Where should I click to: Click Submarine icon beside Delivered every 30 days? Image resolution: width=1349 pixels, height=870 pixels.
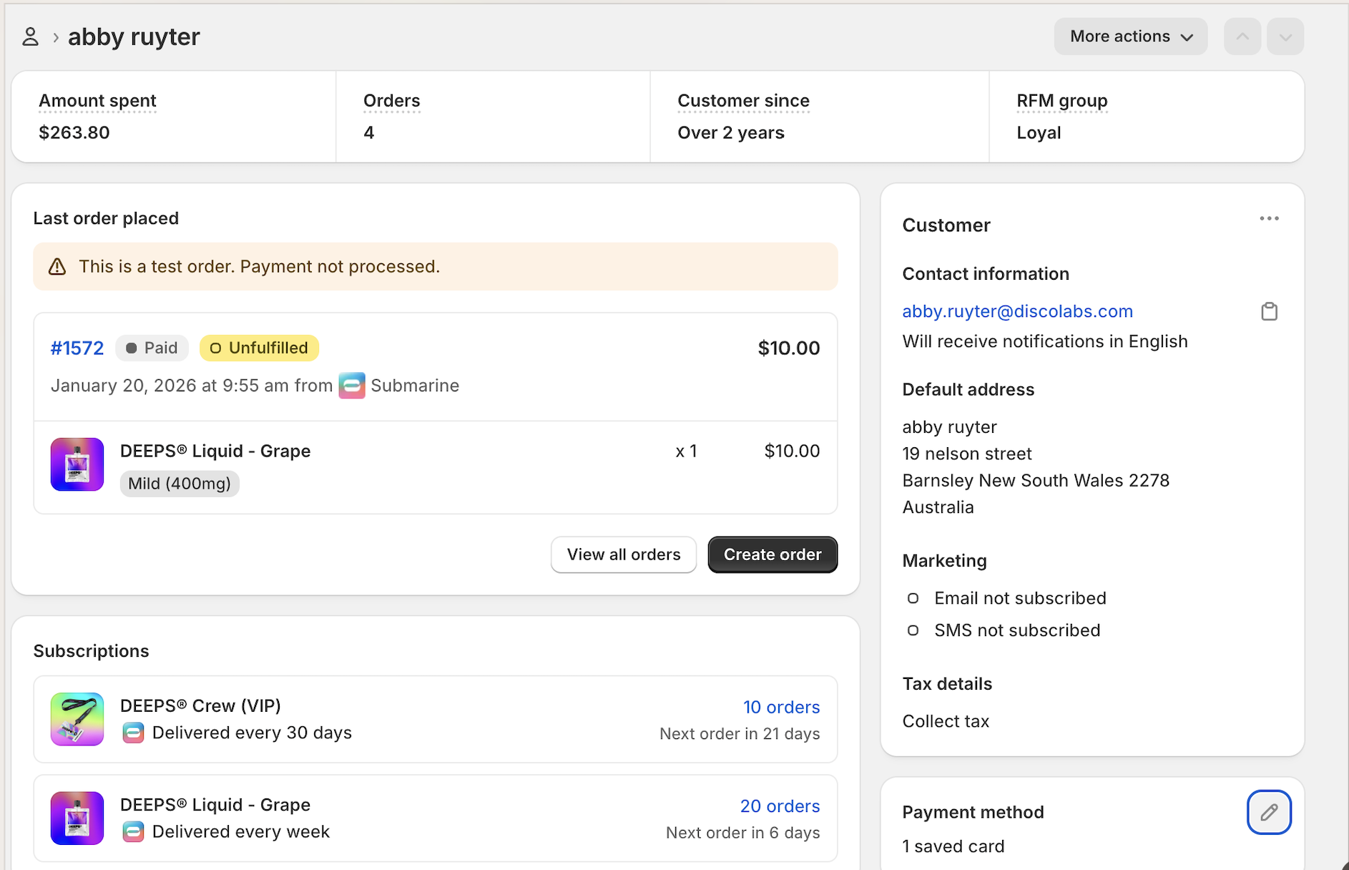[x=133, y=733]
